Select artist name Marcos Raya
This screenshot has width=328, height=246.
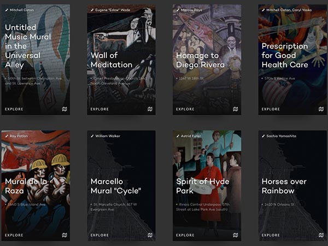tap(191, 10)
